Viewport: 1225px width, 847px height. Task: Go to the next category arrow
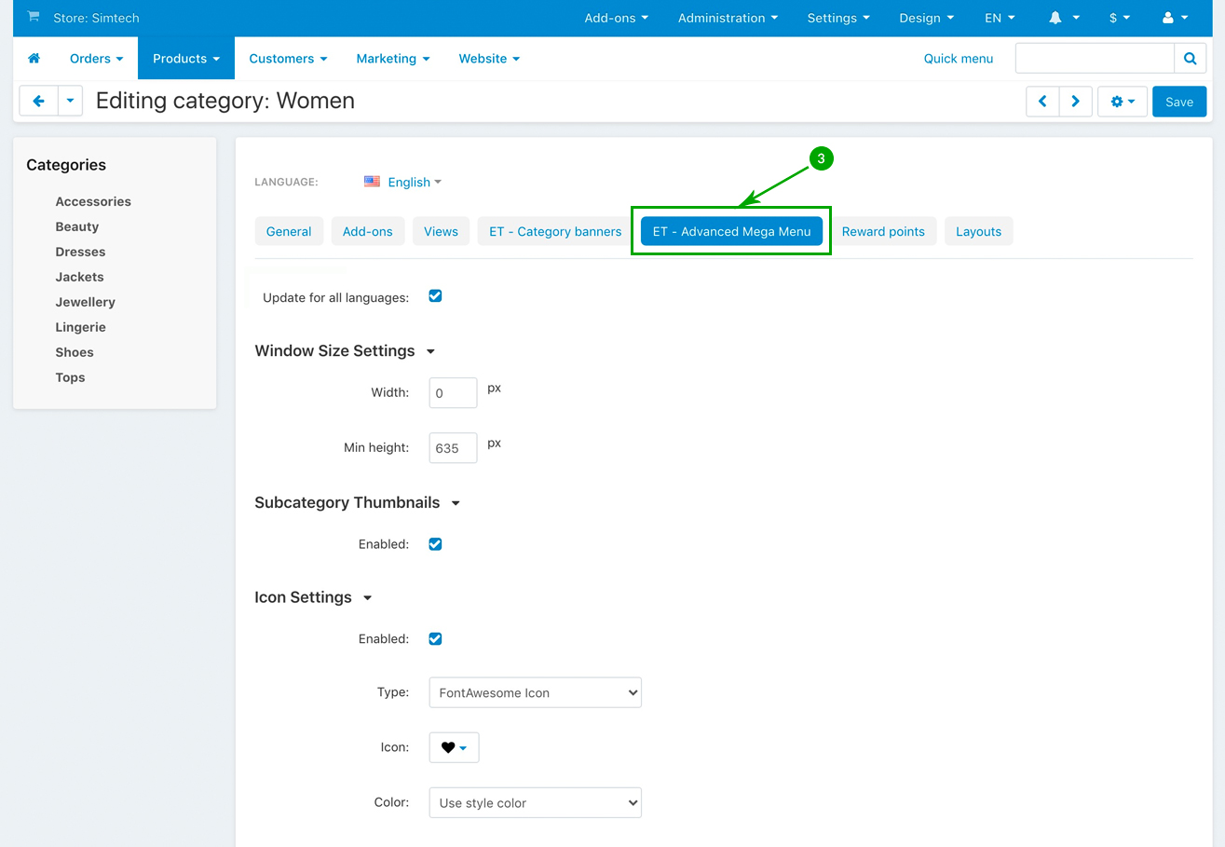click(x=1075, y=102)
